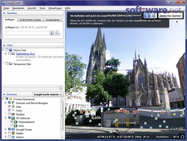The width and height of the screenshot is (187, 141).
Task: Click the Meine Orte globe icon
Action: 11,50
